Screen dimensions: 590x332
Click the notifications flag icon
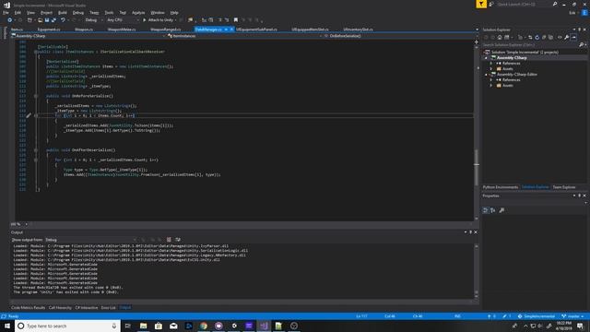pos(481,4)
